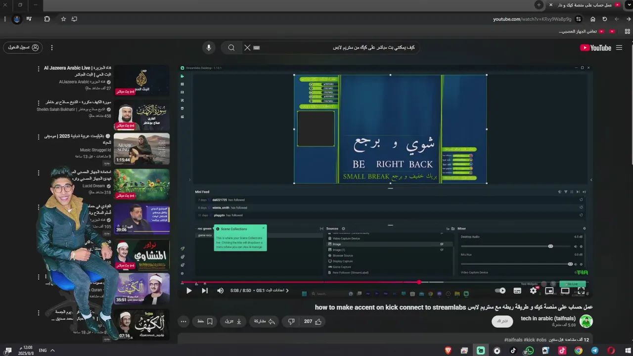Start voice search with microphone

[209, 48]
